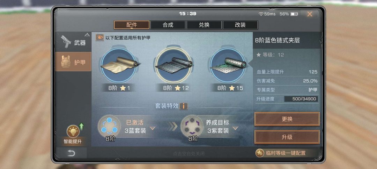Tap the 智能提升 lightbulb icon
Image resolution: width=377 pixels, height=169 pixels.
point(73,131)
